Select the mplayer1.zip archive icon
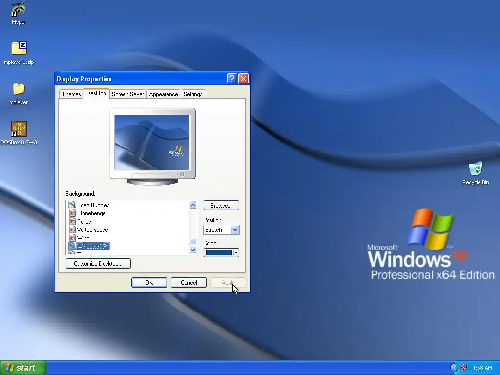Viewport: 500px width, 375px height. (x=19, y=48)
